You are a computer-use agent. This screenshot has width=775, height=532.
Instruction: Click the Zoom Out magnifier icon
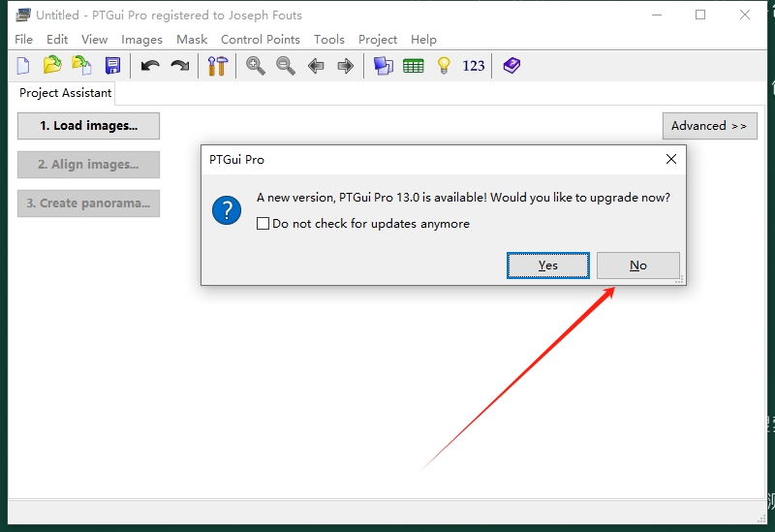pyautogui.click(x=286, y=66)
